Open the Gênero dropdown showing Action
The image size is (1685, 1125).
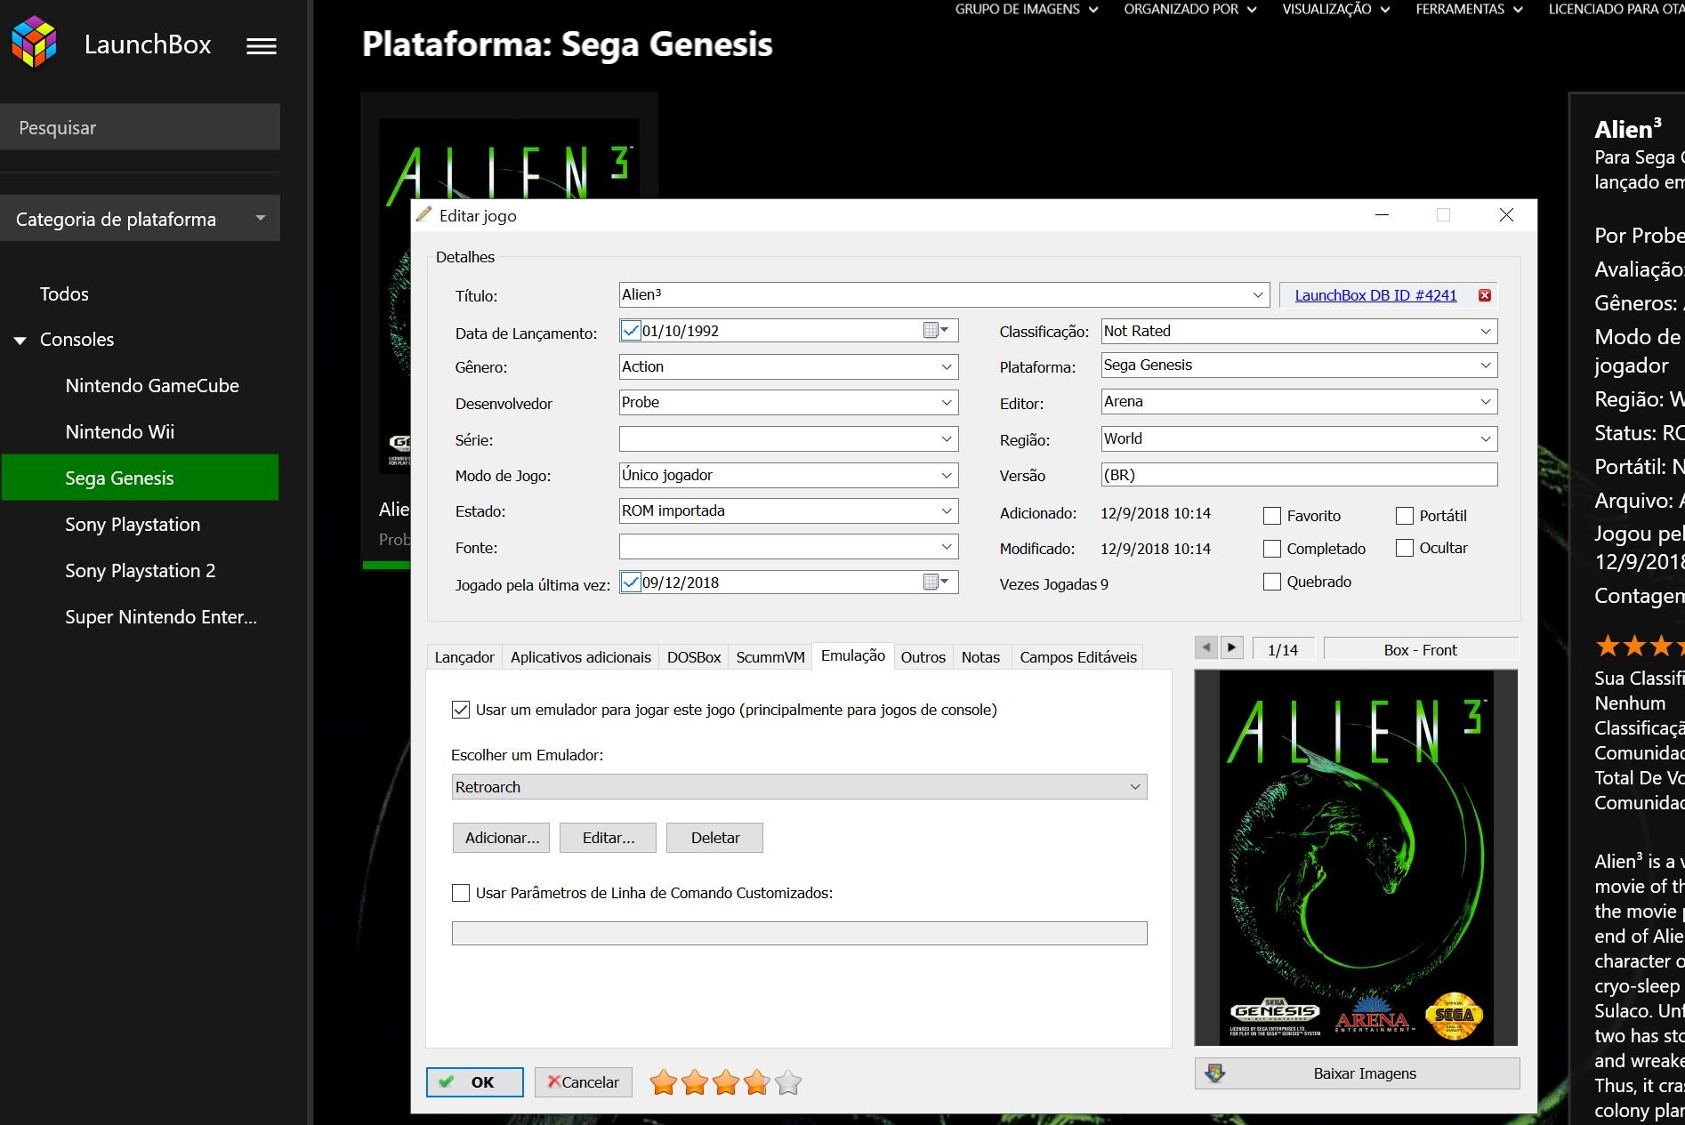pyautogui.click(x=947, y=367)
